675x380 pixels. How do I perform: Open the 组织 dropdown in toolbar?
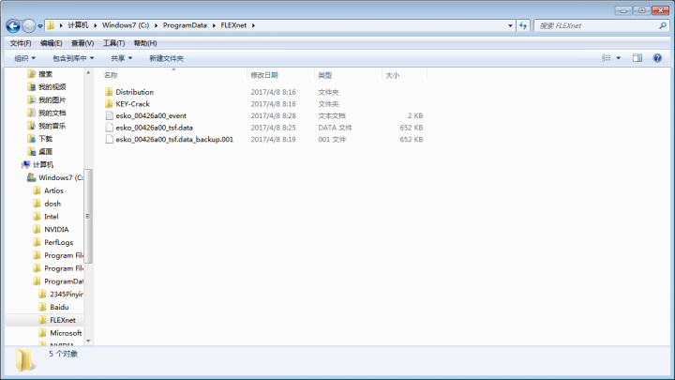[x=24, y=58]
